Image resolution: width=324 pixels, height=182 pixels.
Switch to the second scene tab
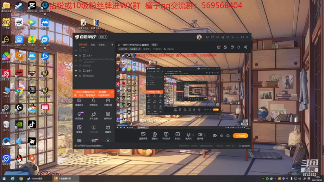point(93,44)
